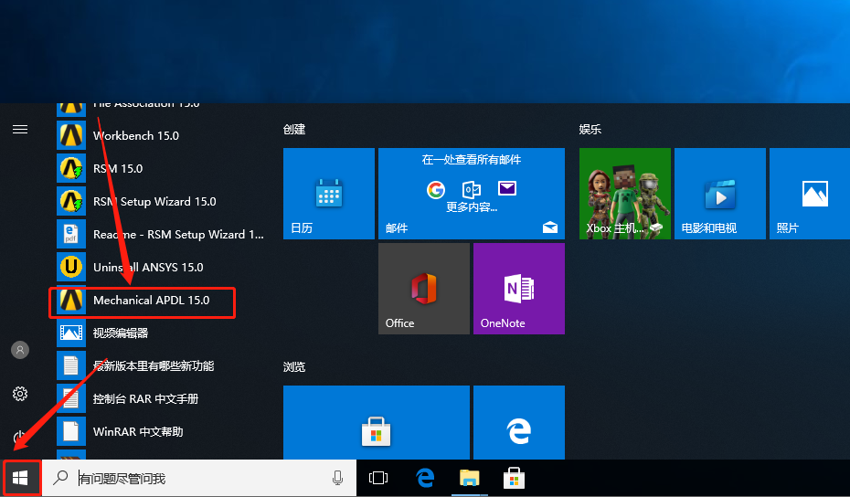Image resolution: width=850 pixels, height=497 pixels.
Task: Open the power options button
Action: [20, 437]
